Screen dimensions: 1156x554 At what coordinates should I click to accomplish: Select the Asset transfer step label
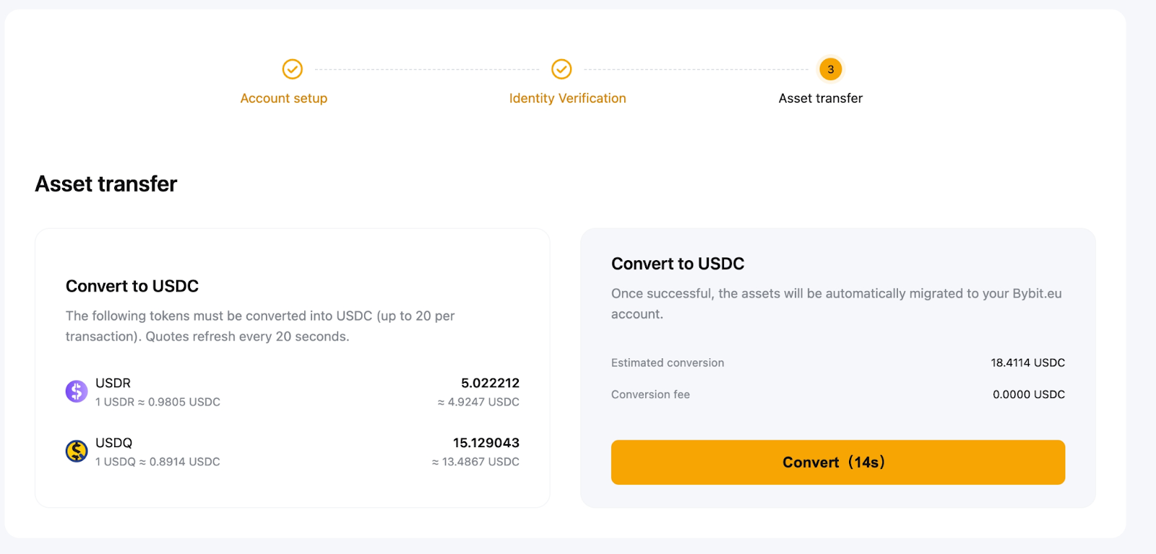coord(820,98)
